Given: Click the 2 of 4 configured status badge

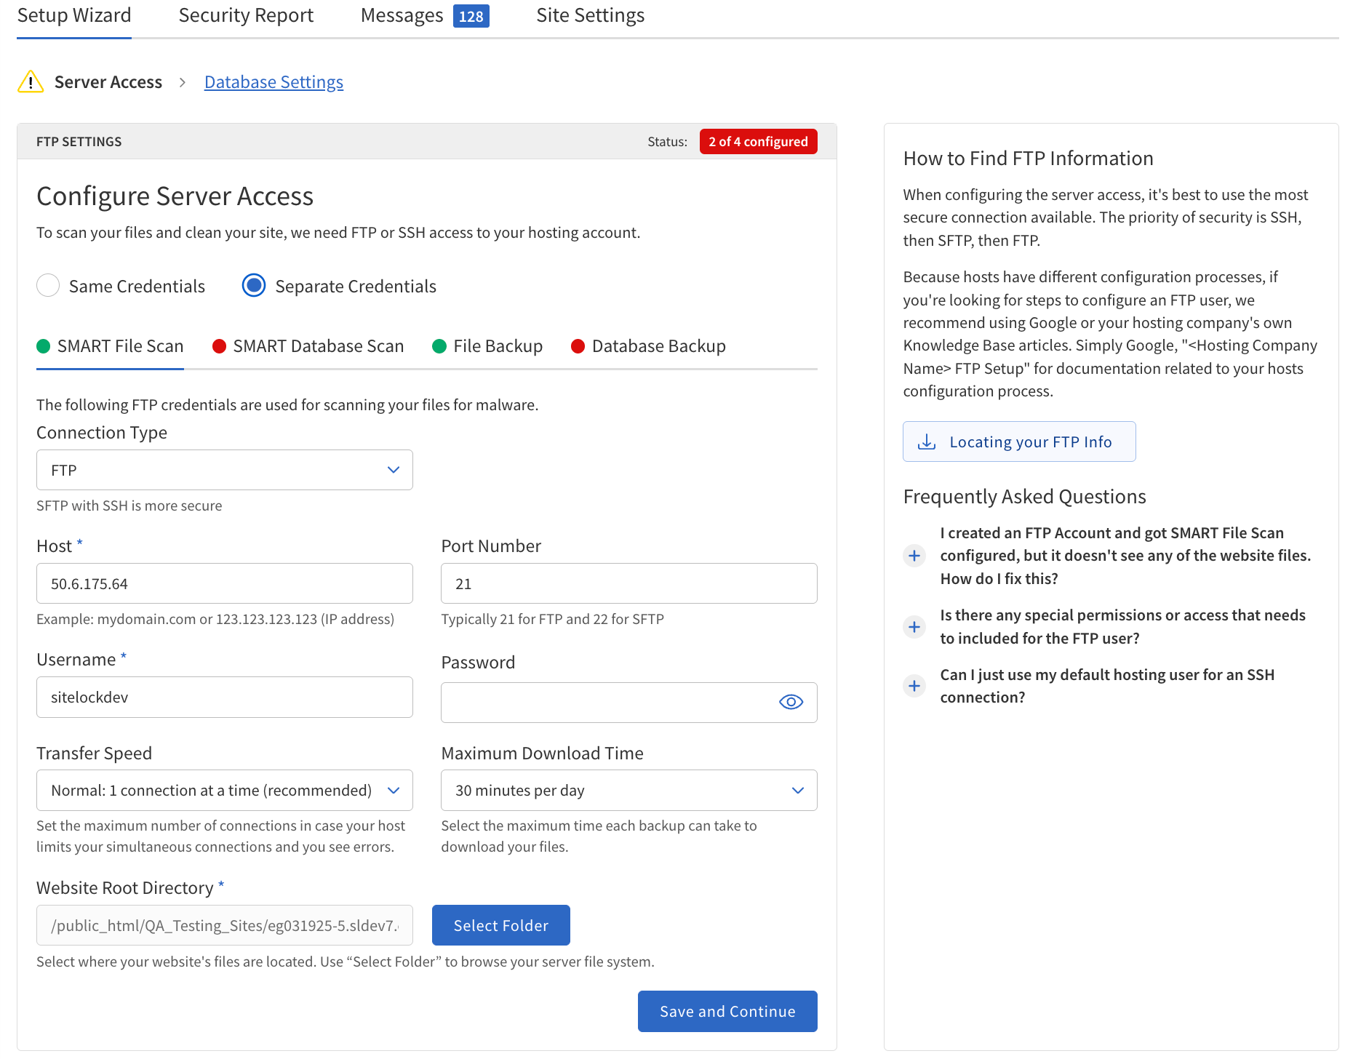Looking at the screenshot, I should (x=758, y=141).
